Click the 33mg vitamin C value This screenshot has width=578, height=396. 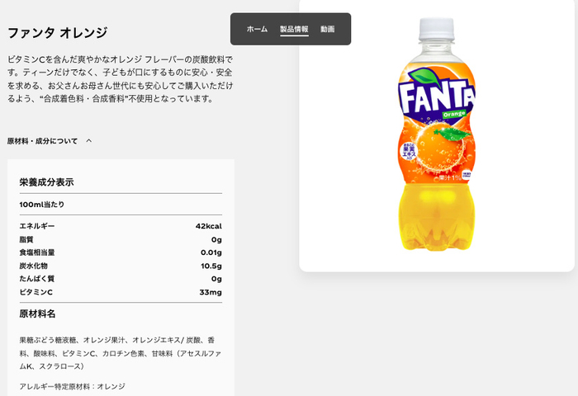point(211,292)
